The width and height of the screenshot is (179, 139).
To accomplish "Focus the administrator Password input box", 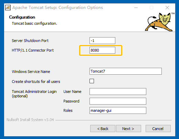I will pos(118,101).
